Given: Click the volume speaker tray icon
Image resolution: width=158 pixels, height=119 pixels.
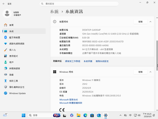Looking at the screenshot, I should click(139, 115).
